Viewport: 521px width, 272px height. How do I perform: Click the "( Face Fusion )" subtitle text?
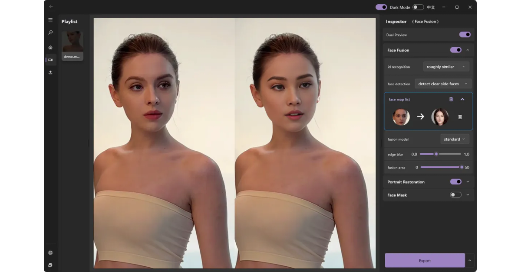click(x=425, y=21)
